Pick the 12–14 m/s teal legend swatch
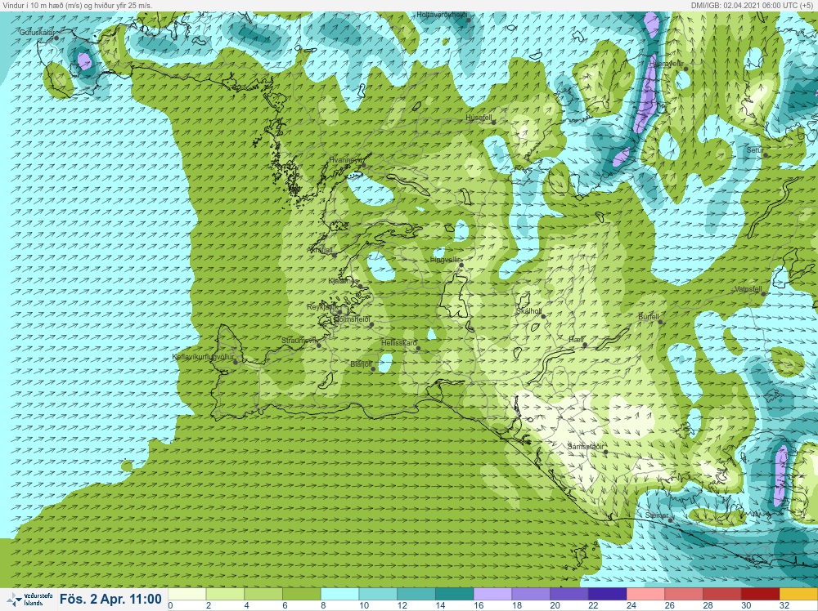The width and height of the screenshot is (818, 611). point(416,595)
